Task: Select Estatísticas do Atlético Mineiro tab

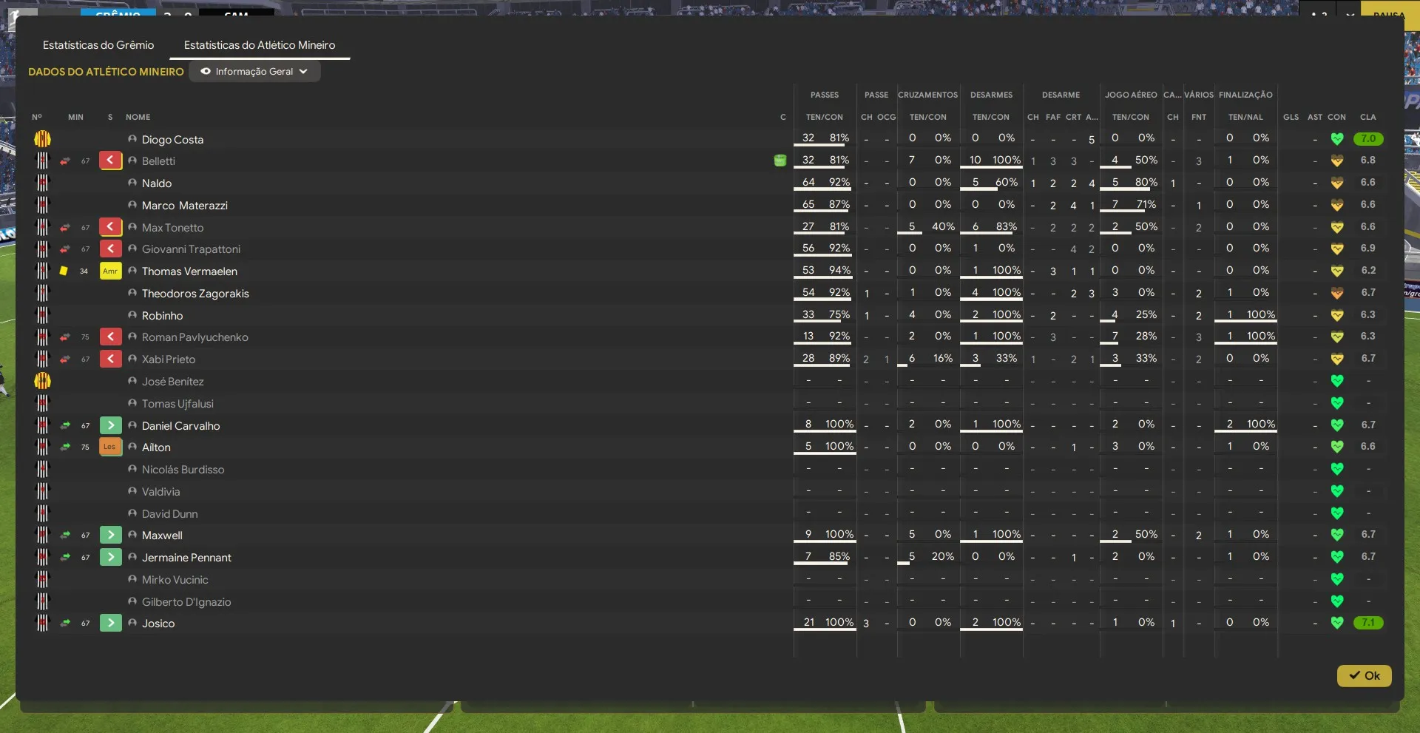Action: 260,45
